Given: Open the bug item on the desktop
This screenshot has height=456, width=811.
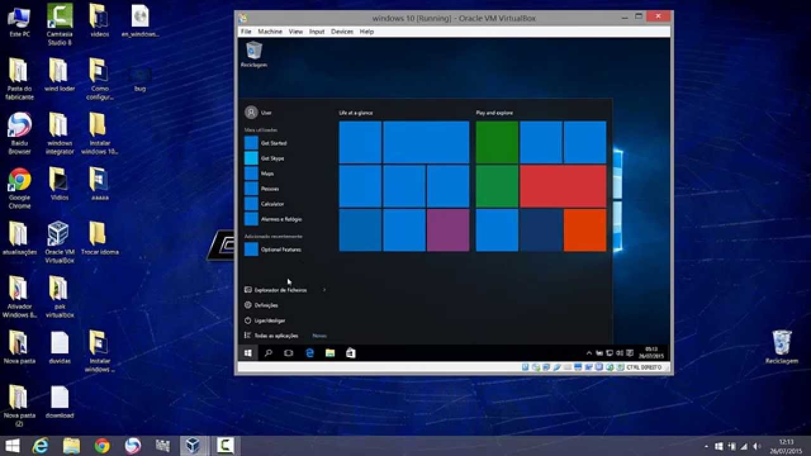Looking at the screenshot, I should [140, 80].
